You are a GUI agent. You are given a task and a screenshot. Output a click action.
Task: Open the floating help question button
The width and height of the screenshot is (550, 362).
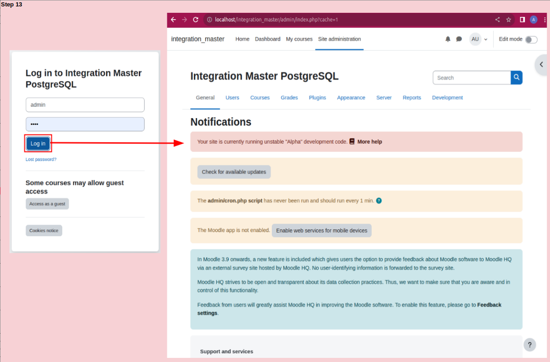click(529, 345)
